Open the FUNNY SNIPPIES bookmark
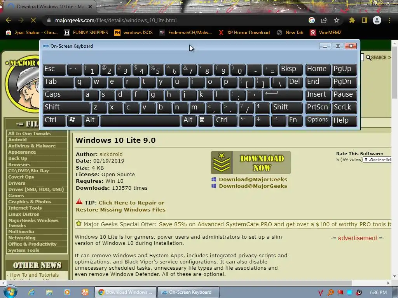 coord(86,33)
